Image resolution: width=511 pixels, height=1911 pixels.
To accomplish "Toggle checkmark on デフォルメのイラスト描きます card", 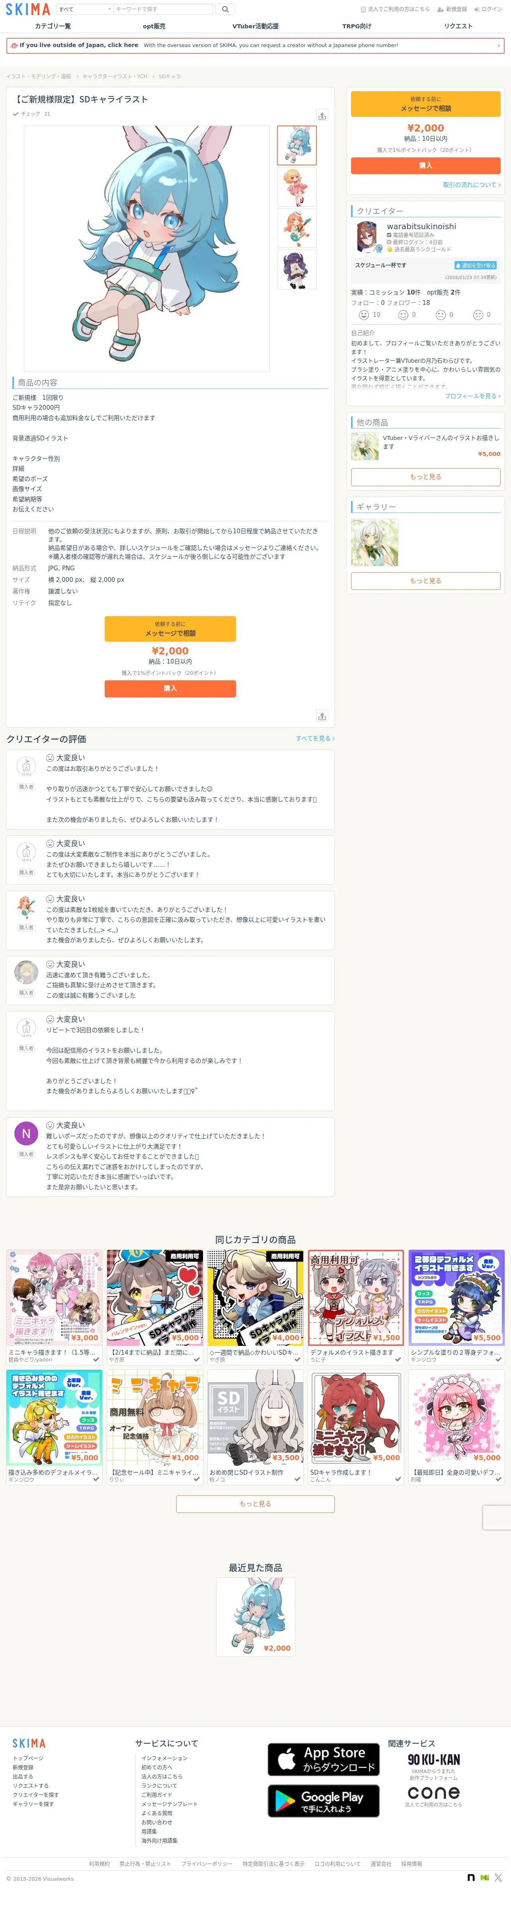I will [x=398, y=1360].
